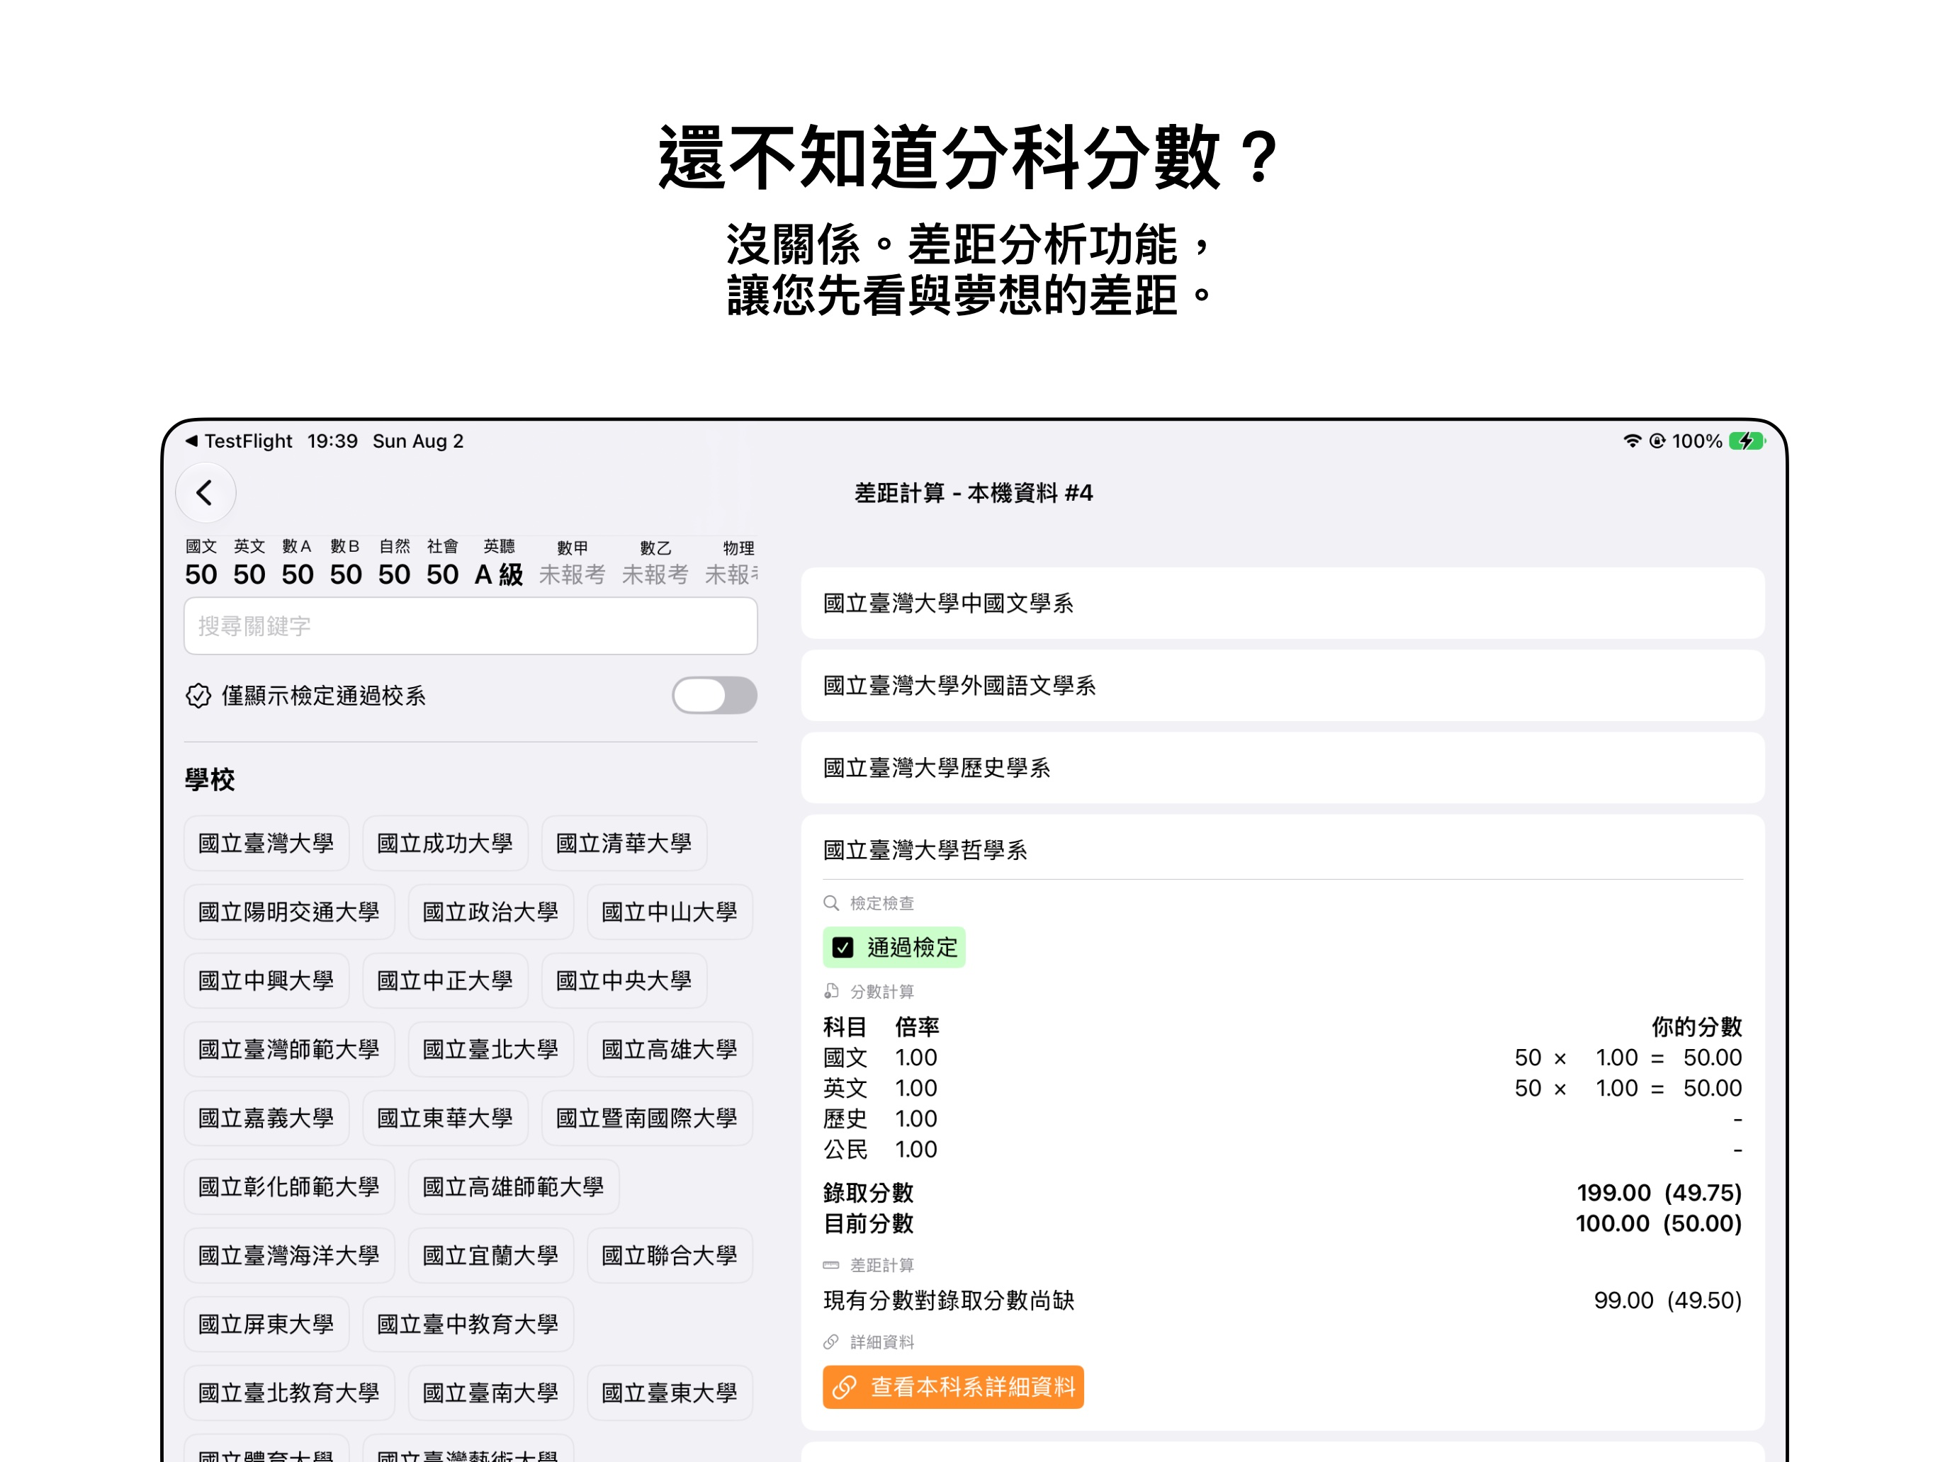Viewport: 1950px width, 1462px height.
Task: Select 國立中山大學 school chip
Action: [x=670, y=912]
